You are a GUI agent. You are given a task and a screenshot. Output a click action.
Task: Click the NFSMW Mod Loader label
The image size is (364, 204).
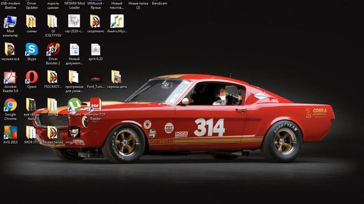75,6
